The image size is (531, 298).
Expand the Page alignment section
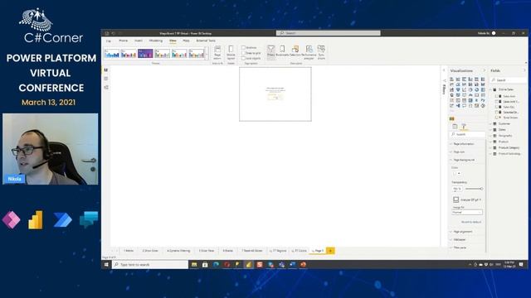coord(466,232)
